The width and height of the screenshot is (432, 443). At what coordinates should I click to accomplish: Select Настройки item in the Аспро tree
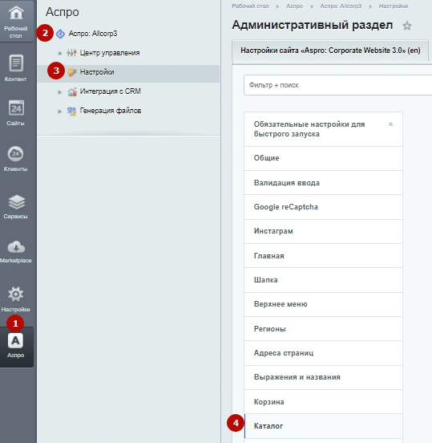point(97,72)
